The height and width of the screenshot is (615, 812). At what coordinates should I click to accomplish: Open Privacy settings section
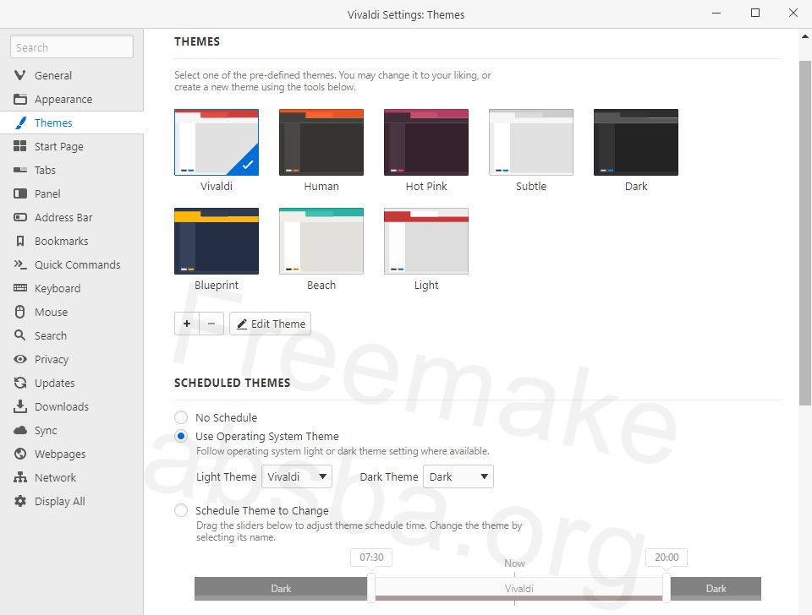coord(71,360)
